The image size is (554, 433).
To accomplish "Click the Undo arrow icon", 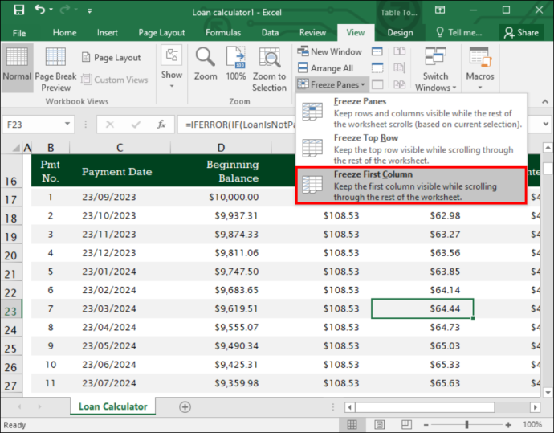I will (x=39, y=10).
